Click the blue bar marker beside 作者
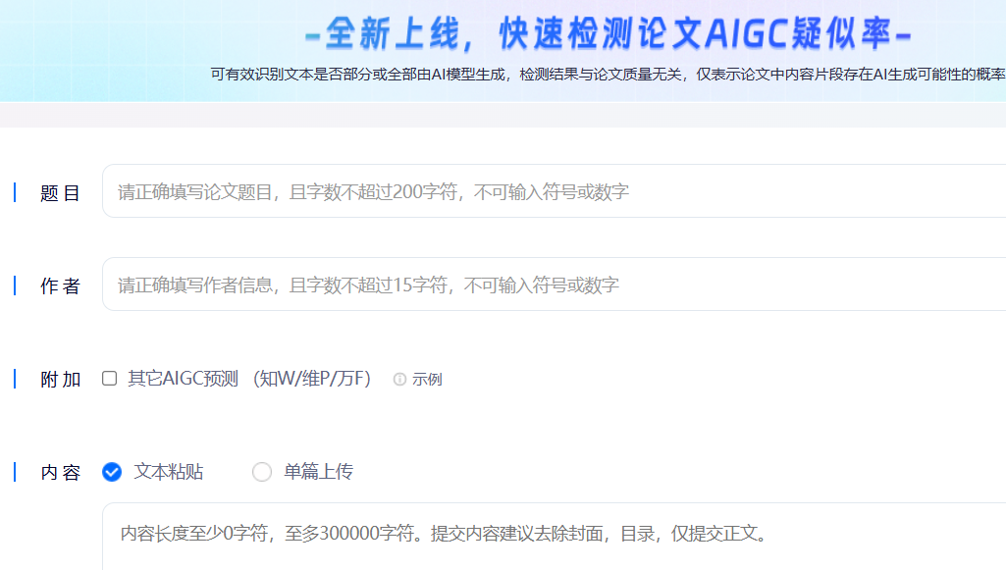This screenshot has width=1006, height=570. (x=15, y=285)
